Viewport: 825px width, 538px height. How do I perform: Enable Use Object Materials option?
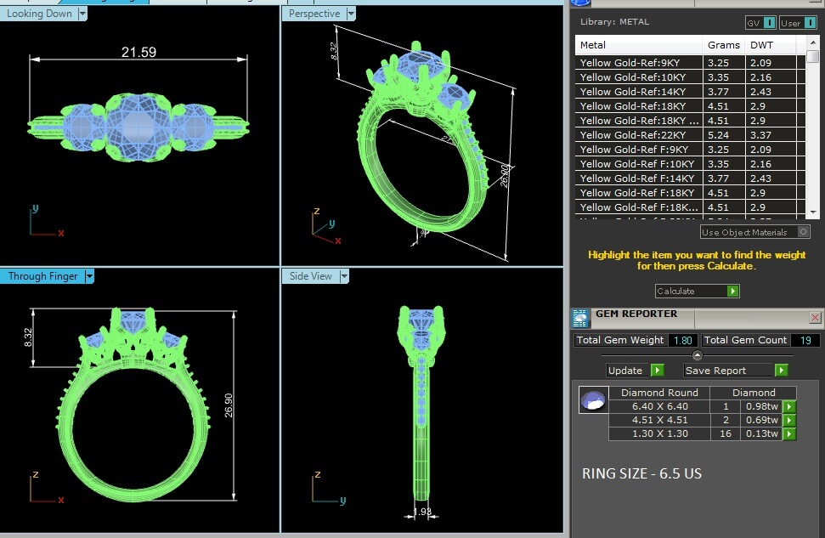click(803, 232)
